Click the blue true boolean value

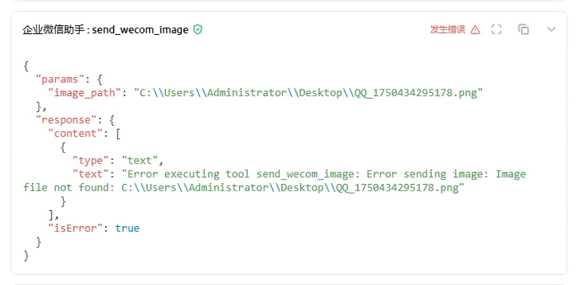(127, 228)
